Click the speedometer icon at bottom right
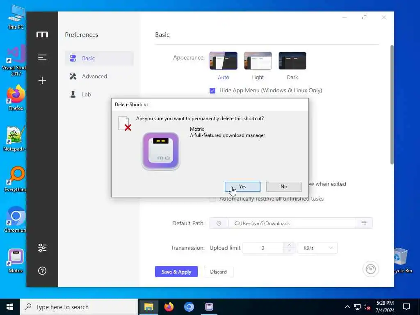Viewport: 420px width, 315px height. [371, 269]
